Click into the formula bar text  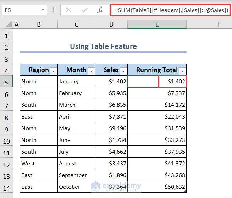point(171,10)
